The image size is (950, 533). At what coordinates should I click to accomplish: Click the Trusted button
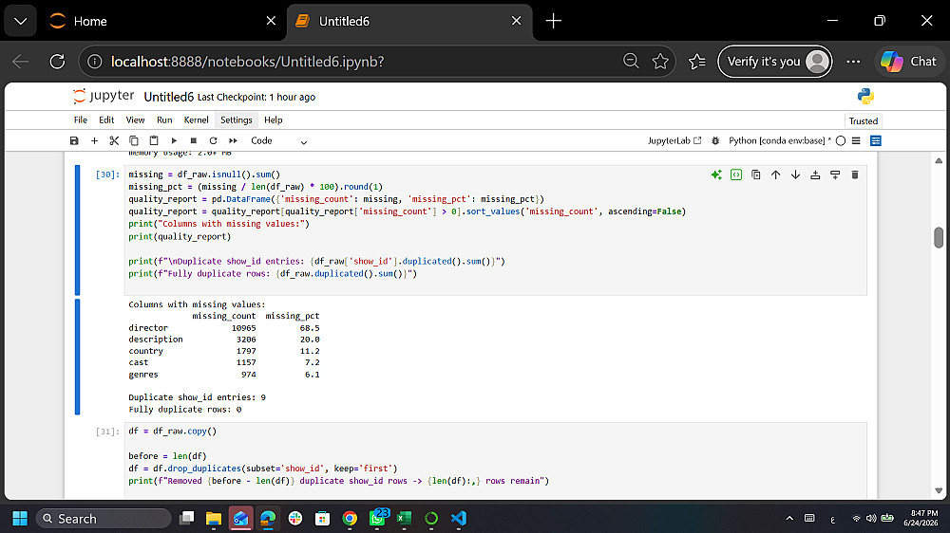click(864, 121)
